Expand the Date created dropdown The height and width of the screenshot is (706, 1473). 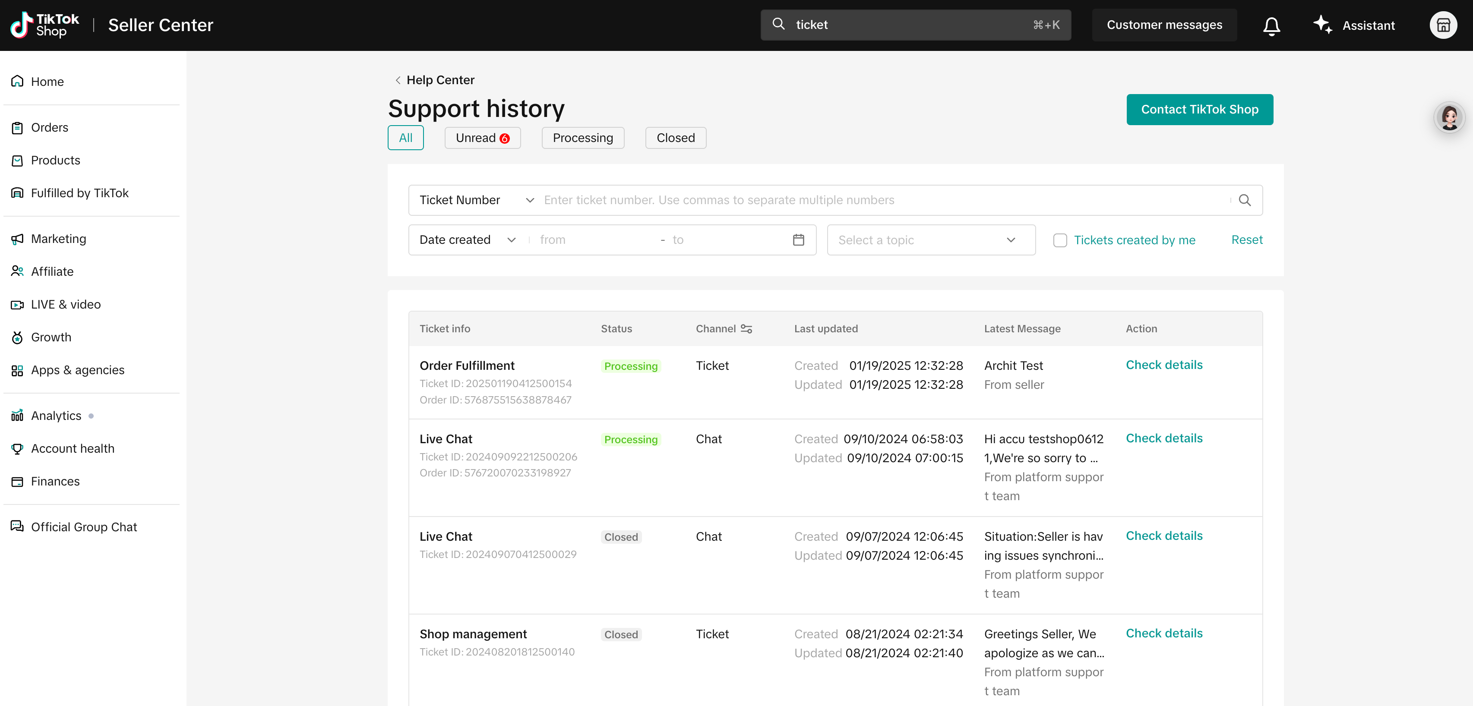point(467,240)
